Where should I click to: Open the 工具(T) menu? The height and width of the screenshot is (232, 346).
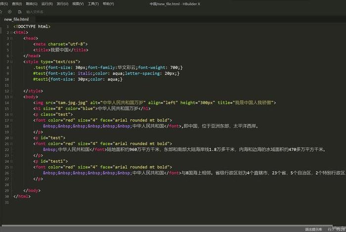pos(93,4)
